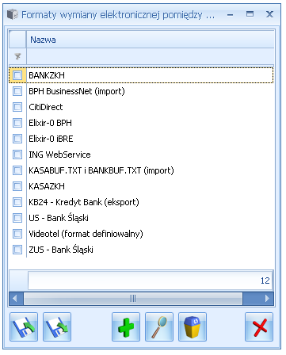
Task: Click the horizontal scrollbar thumb
Action: 133,299
